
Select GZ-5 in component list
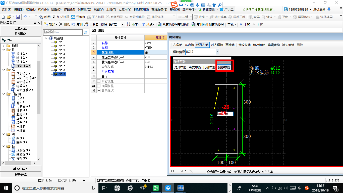pyautogui.click(x=62, y=58)
